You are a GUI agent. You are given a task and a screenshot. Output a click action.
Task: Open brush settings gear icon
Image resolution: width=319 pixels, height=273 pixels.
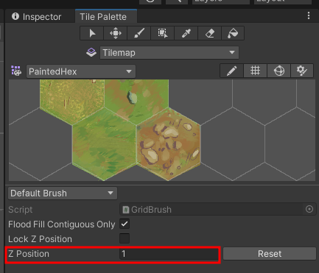[x=302, y=71]
